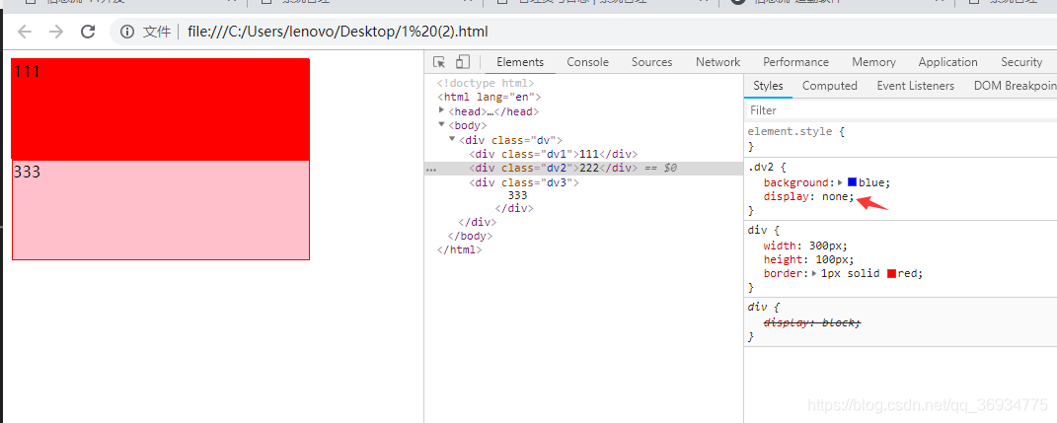Viewport: 1057px width, 423px height.
Task: Open the Event Listeners sidebar tab
Action: [x=916, y=86]
